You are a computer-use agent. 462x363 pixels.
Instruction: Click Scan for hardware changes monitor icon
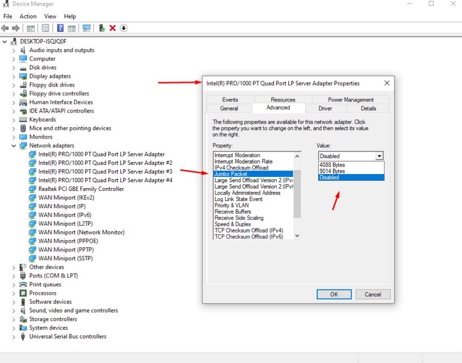coord(86,29)
